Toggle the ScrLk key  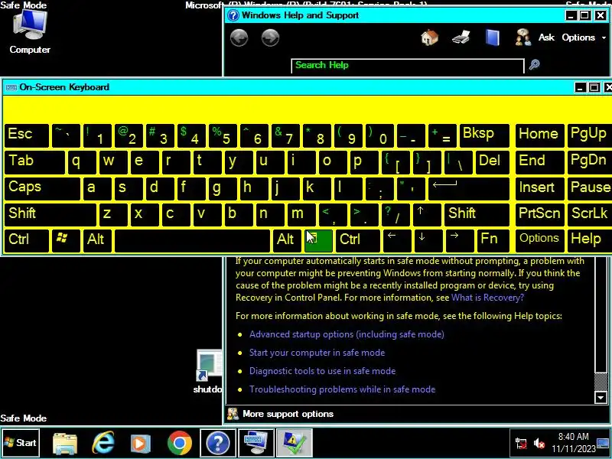(590, 214)
